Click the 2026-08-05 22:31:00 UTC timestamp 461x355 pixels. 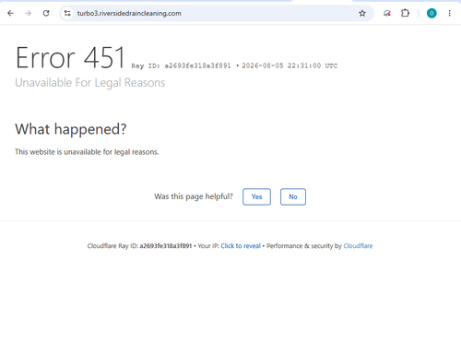(x=290, y=65)
